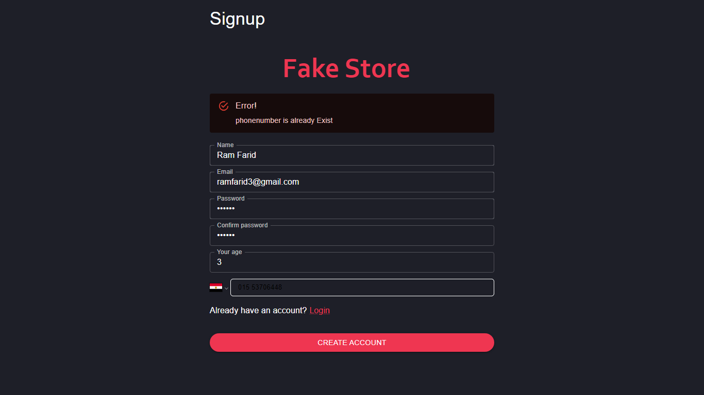The image size is (704, 395).
Task: Click the Fake Store logo title
Action: (x=346, y=68)
